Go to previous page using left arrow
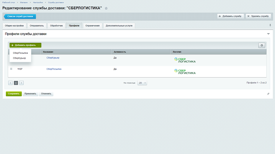Screen dimensions: 275x154 [x=10, y=83]
